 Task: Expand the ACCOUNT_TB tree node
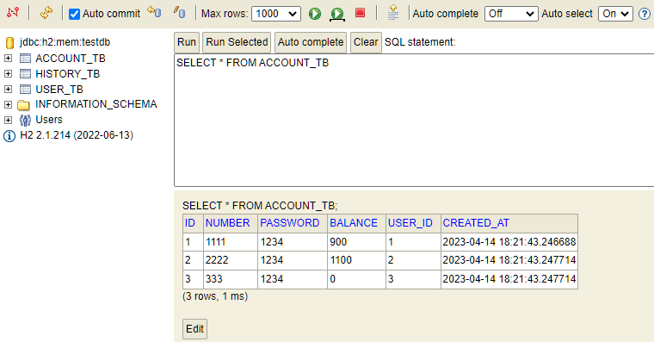pos(8,58)
